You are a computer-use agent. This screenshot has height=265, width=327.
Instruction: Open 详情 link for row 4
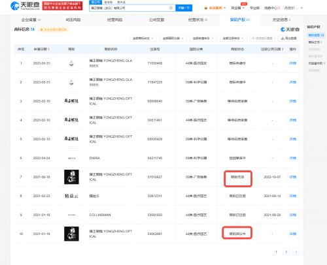click(292, 120)
